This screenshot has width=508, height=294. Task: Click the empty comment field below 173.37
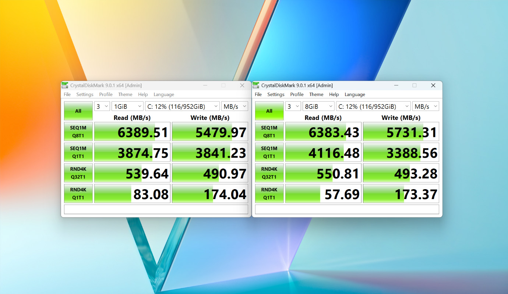(x=347, y=209)
